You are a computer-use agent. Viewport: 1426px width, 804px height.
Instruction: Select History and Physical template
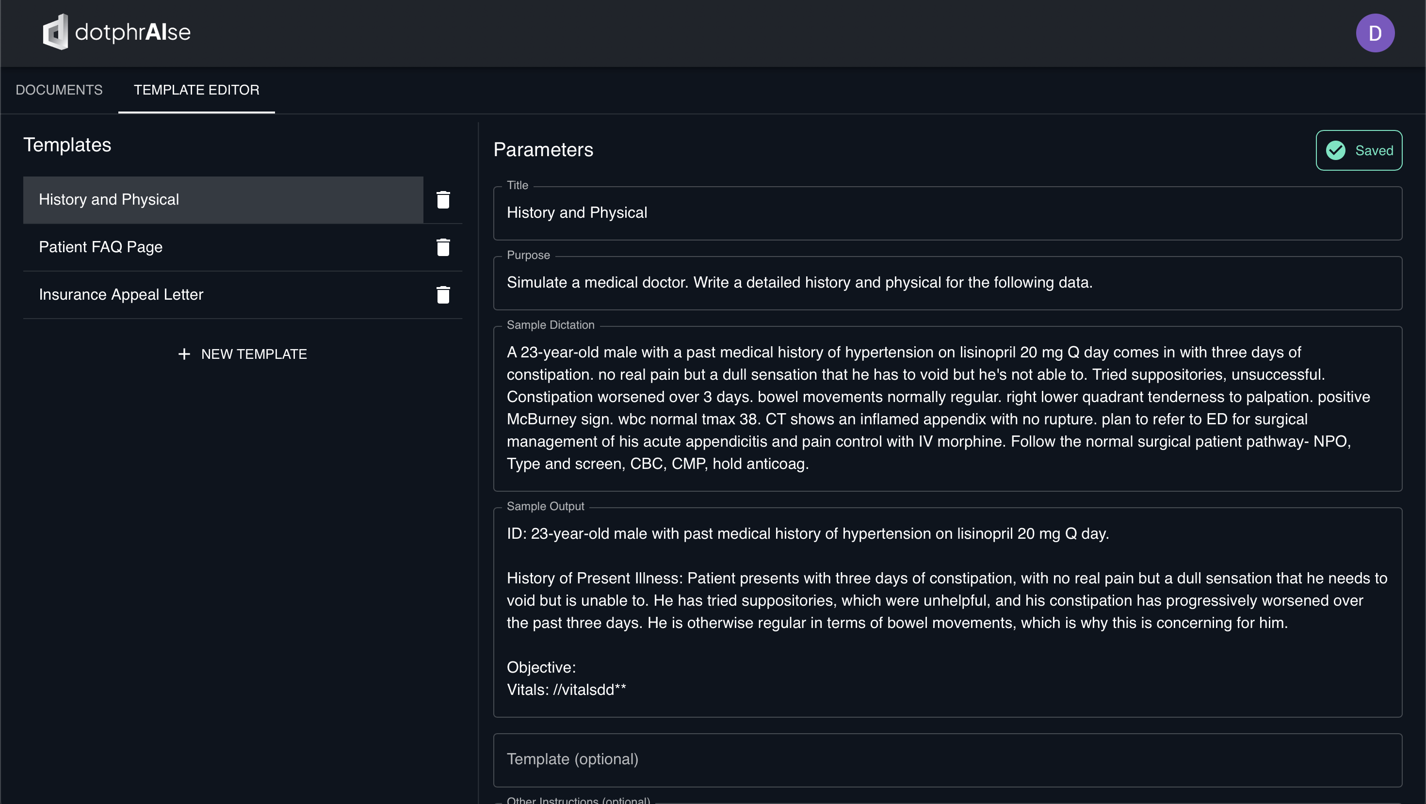[223, 200]
